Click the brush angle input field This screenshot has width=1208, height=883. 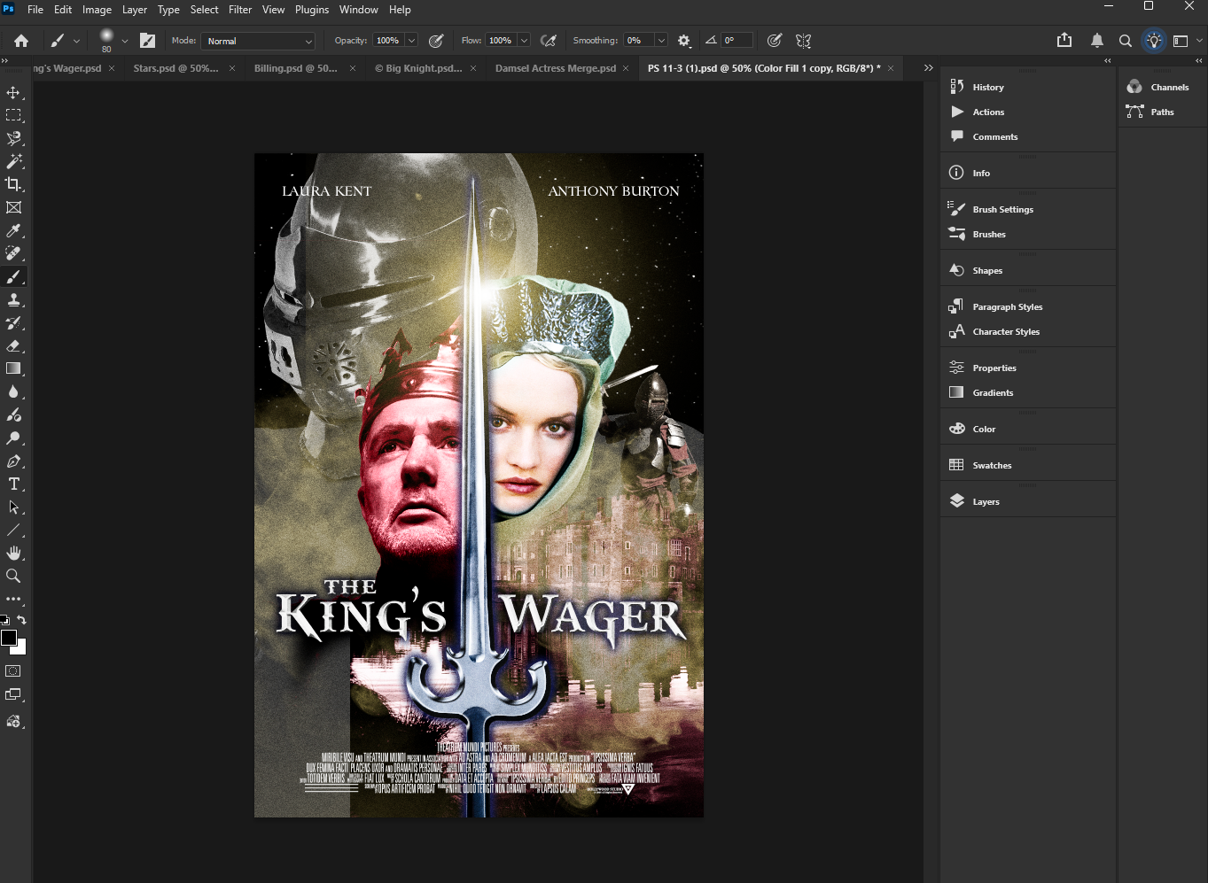point(736,41)
